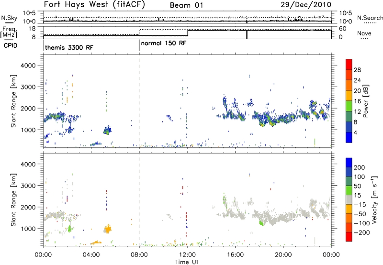
Task: Click the red top of power colorbar
Action: [349, 64]
